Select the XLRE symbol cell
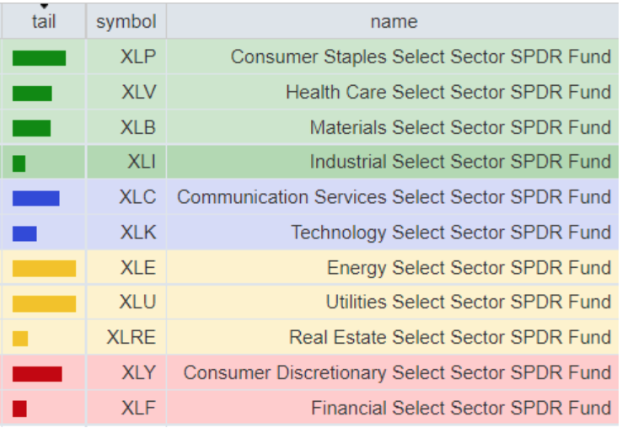The height and width of the screenshot is (428, 622). click(131, 338)
